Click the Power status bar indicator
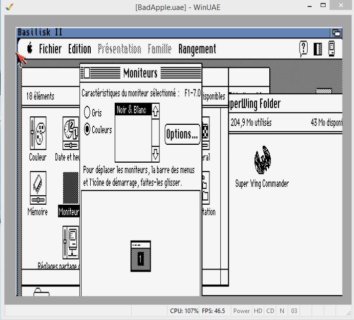The image size is (354, 320). point(241,311)
